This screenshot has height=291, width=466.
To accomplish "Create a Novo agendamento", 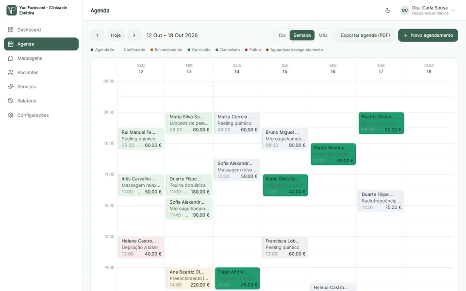I will click(x=428, y=35).
